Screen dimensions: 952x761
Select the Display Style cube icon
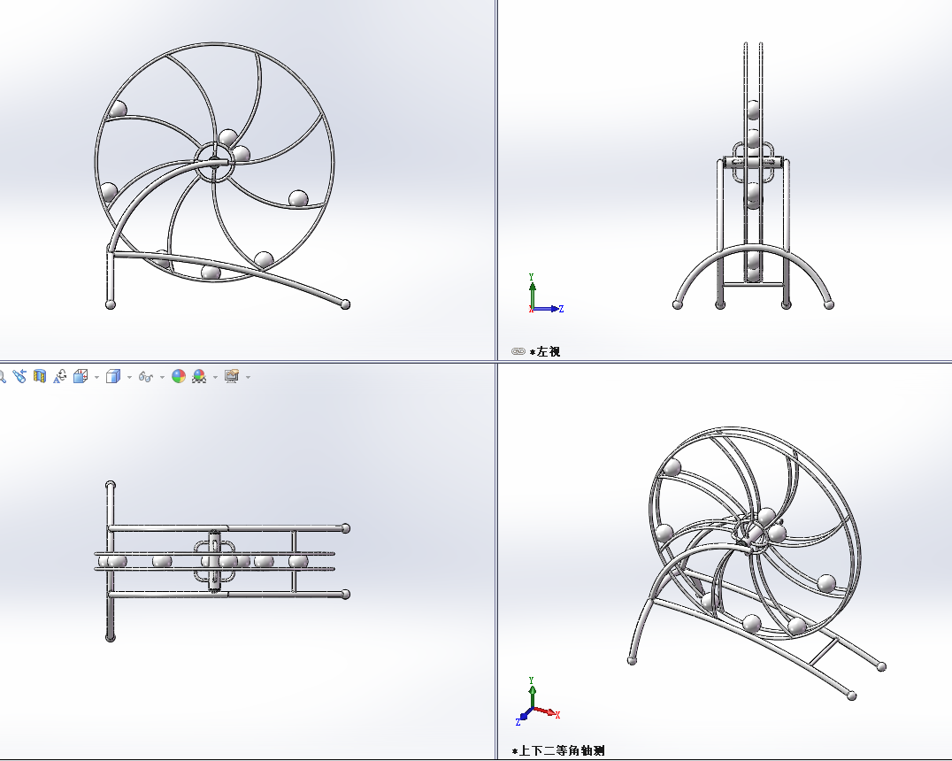[x=113, y=377]
